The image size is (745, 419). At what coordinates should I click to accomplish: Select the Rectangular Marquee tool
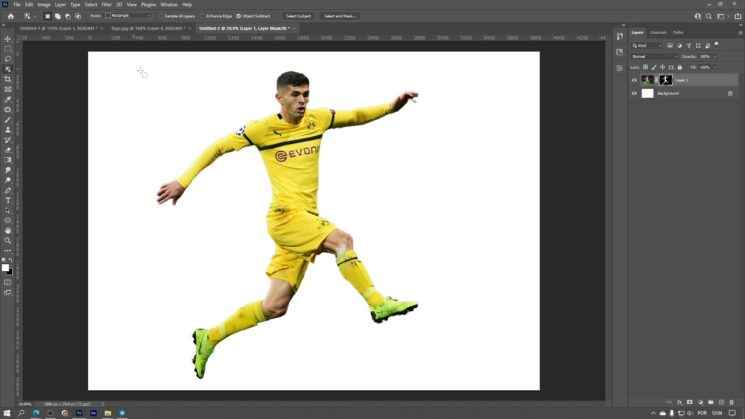coord(8,49)
